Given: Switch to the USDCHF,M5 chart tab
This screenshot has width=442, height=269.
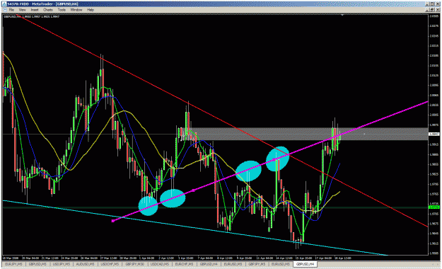Looking at the screenshot, I should (x=109, y=264).
